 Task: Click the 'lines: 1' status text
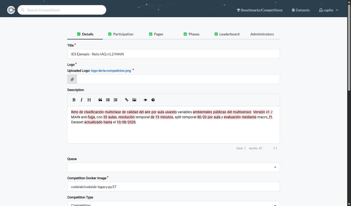pyautogui.click(x=241, y=148)
